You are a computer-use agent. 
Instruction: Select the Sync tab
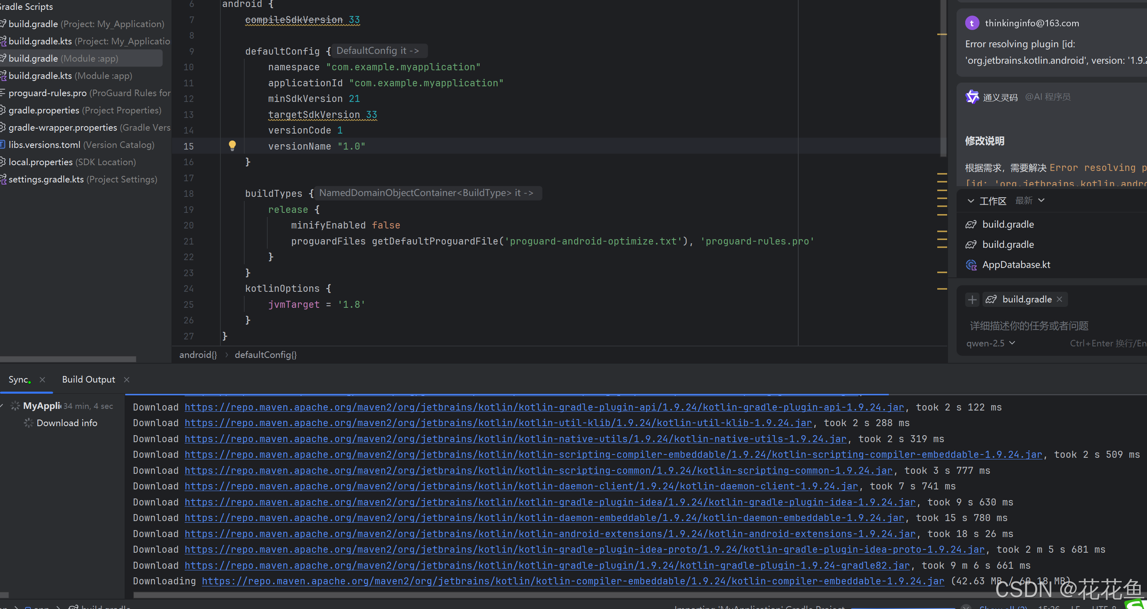coord(19,379)
